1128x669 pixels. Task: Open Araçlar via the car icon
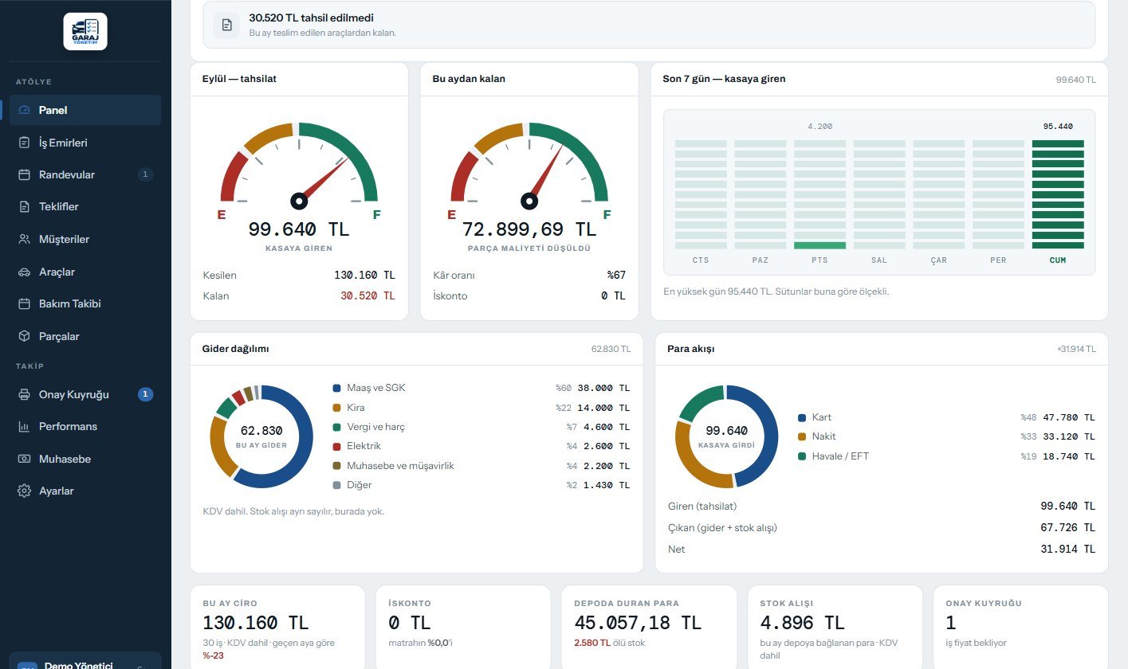pos(24,272)
